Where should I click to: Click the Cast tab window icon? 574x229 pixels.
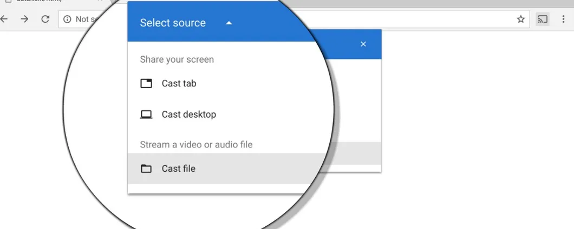(146, 84)
